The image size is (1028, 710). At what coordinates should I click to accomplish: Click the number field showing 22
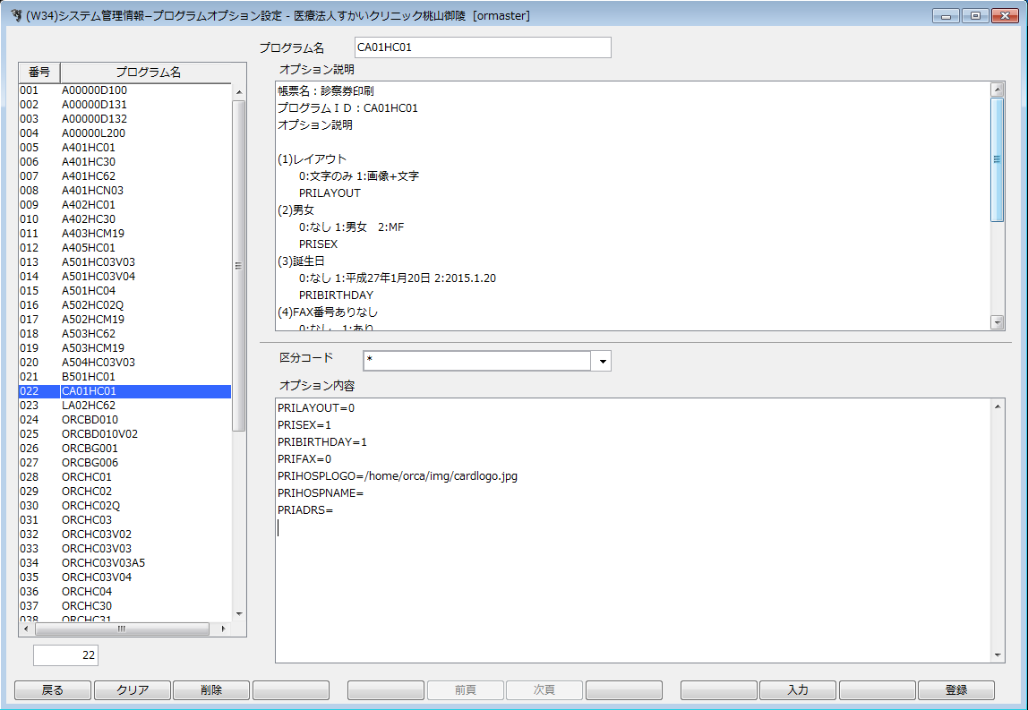point(65,655)
